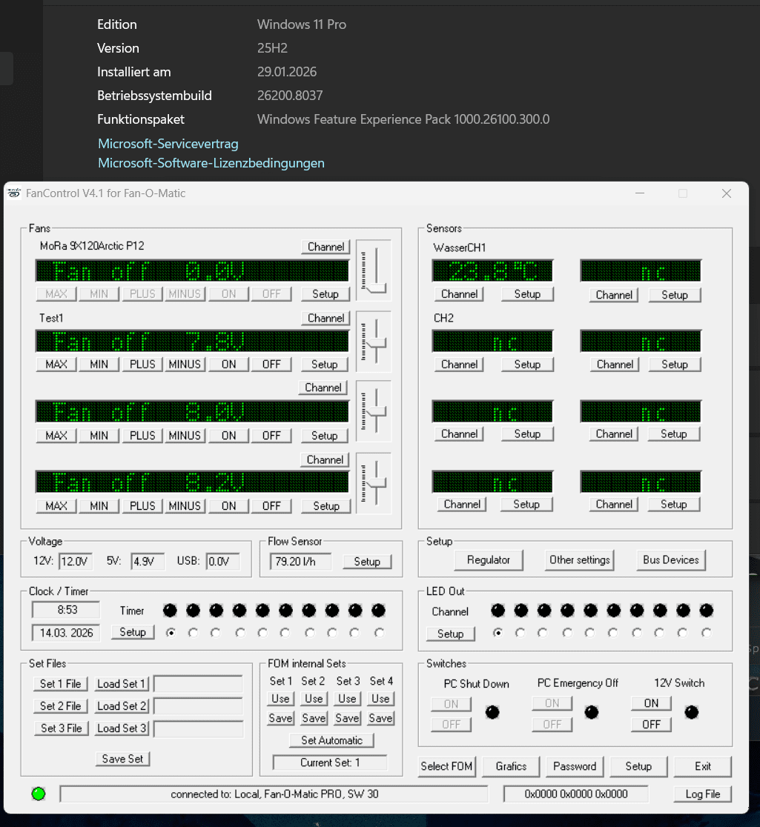Open Channel for MoRa 9X120 Arctic P12 fan
This screenshot has width=760, height=827.
coord(326,247)
